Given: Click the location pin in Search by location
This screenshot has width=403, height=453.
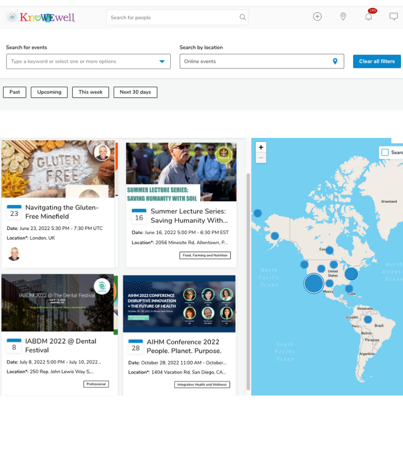Looking at the screenshot, I should tap(335, 61).
